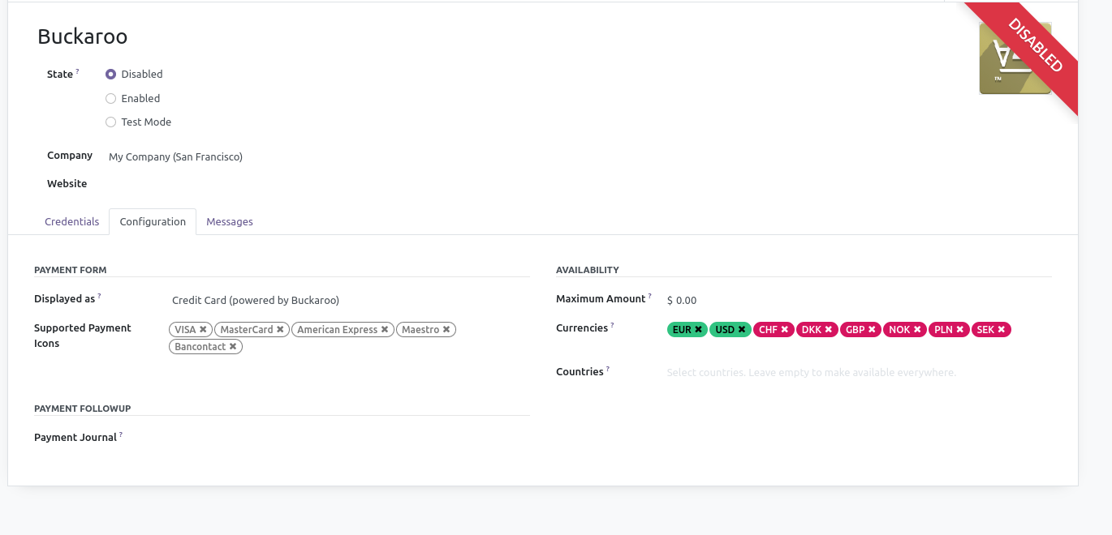Remove the American Express tag

(385, 329)
